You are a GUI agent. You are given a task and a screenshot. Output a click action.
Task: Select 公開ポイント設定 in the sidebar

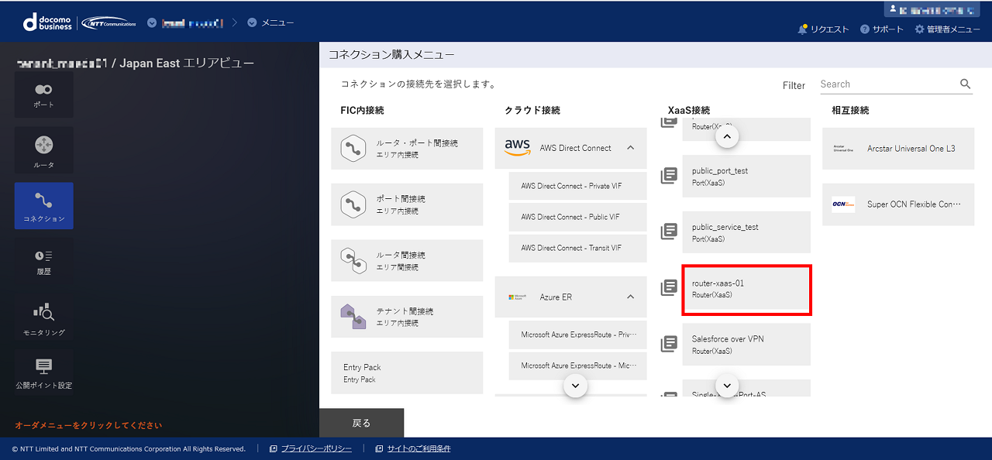[x=43, y=372]
